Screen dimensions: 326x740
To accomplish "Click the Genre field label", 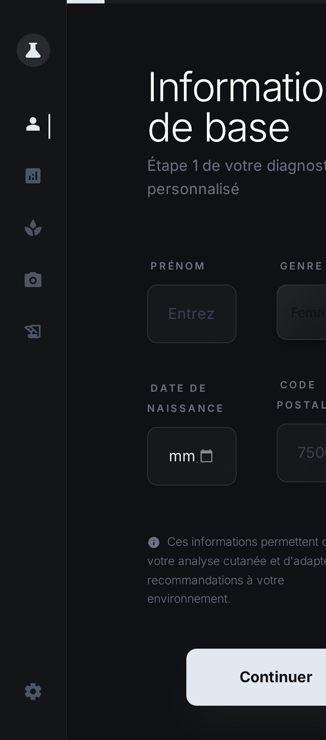I will pos(301,266).
